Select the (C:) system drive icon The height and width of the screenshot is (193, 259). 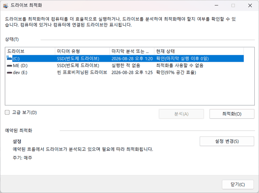(9, 58)
